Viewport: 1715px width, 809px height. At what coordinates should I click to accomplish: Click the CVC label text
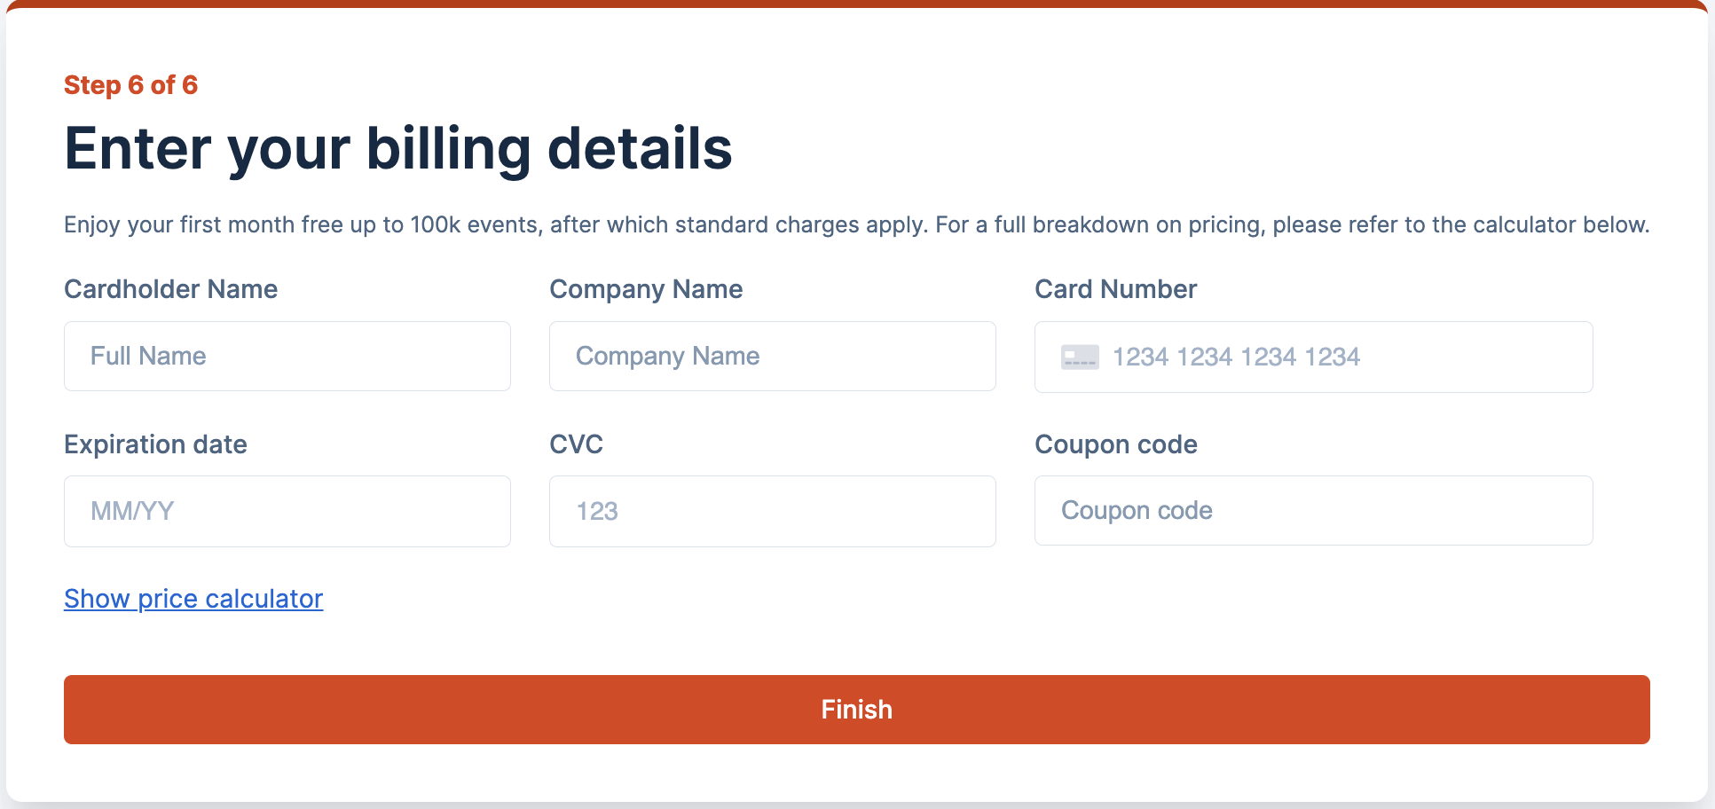tap(576, 444)
